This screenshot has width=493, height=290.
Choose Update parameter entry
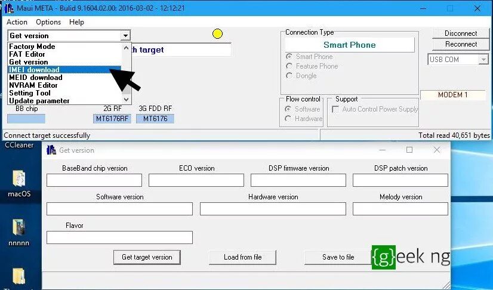[64, 101]
